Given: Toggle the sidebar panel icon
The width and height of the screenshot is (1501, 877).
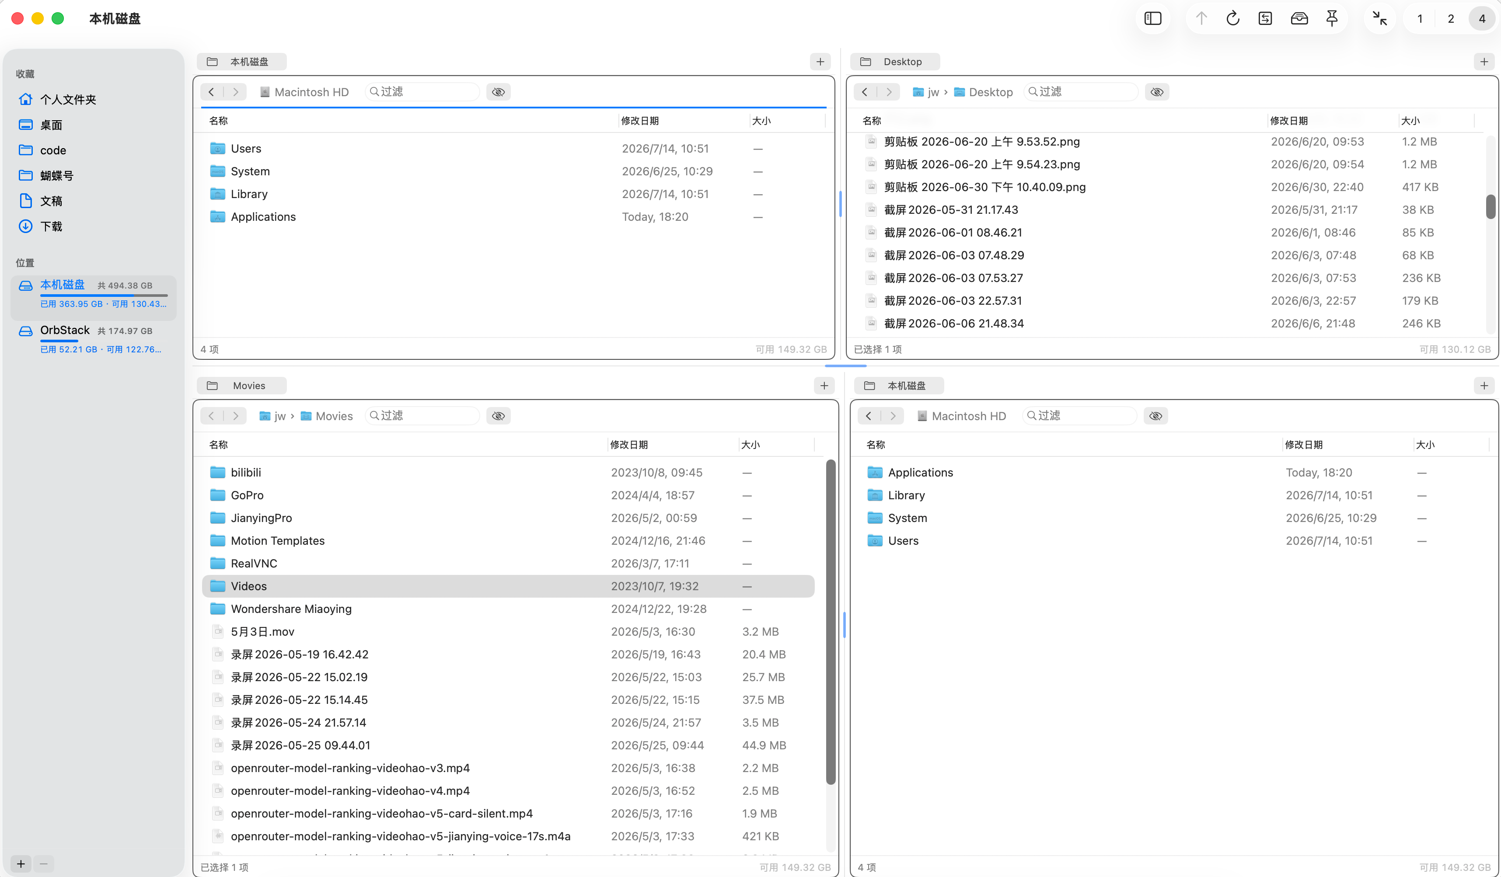Looking at the screenshot, I should point(1152,18).
